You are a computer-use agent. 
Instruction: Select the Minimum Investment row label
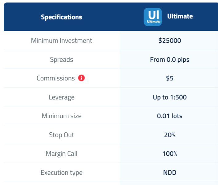click(x=62, y=40)
